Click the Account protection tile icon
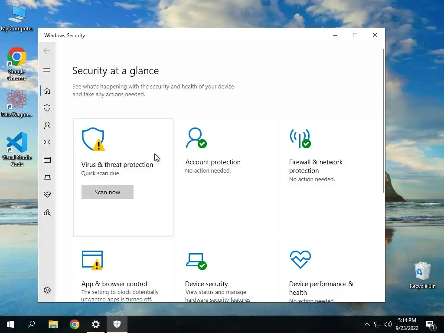The width and height of the screenshot is (444, 333). (x=196, y=138)
